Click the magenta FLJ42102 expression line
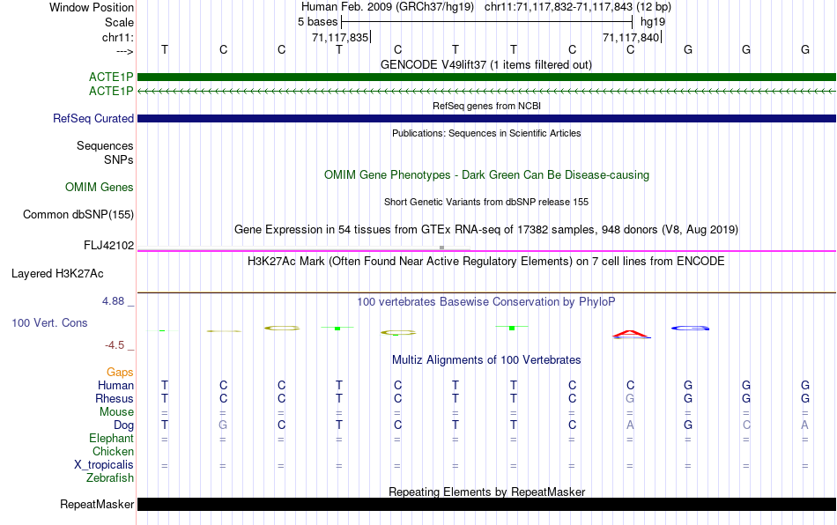Screen dimensions: 837x525 point(486,251)
